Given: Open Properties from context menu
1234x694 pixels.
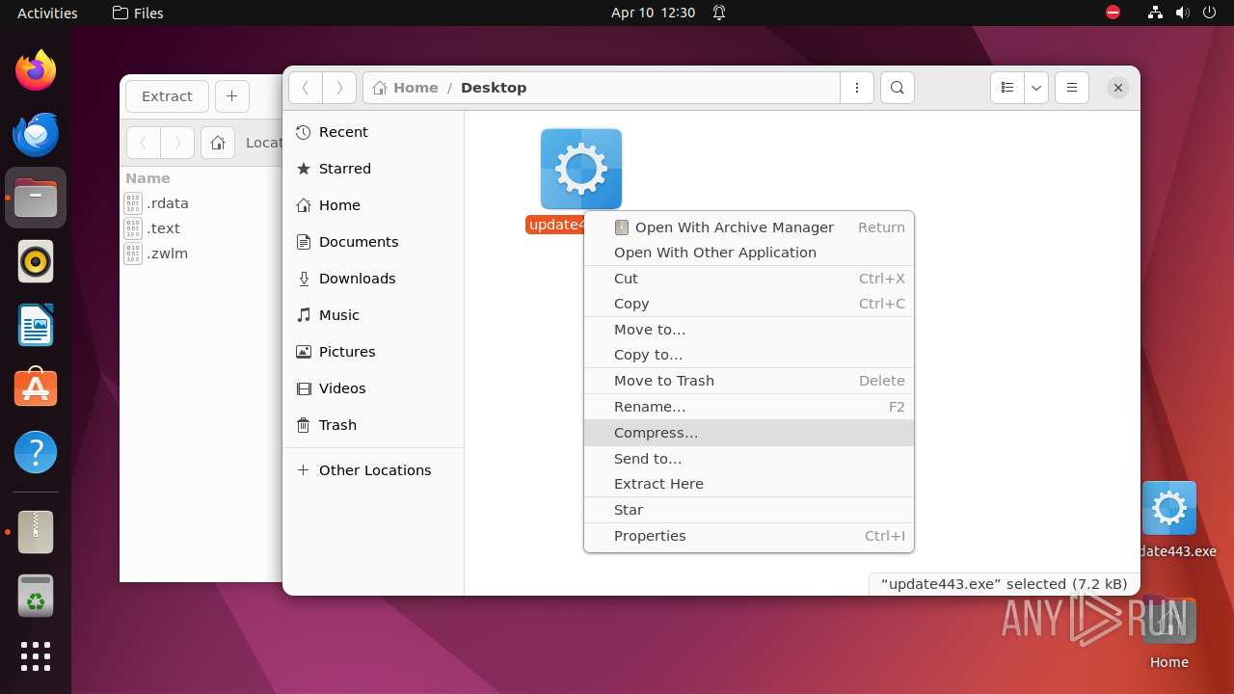Looking at the screenshot, I should pos(749,536).
